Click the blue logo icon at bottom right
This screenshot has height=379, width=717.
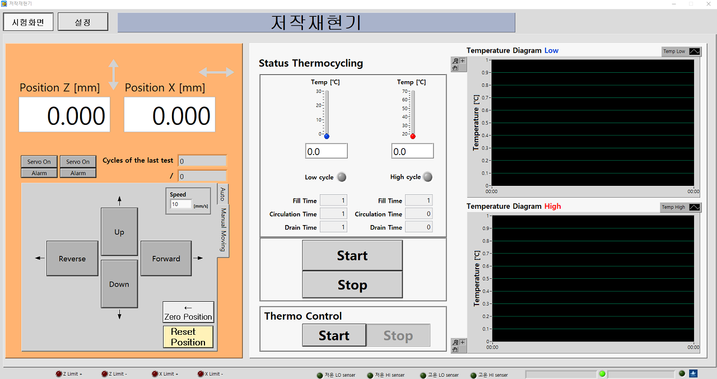coord(693,373)
